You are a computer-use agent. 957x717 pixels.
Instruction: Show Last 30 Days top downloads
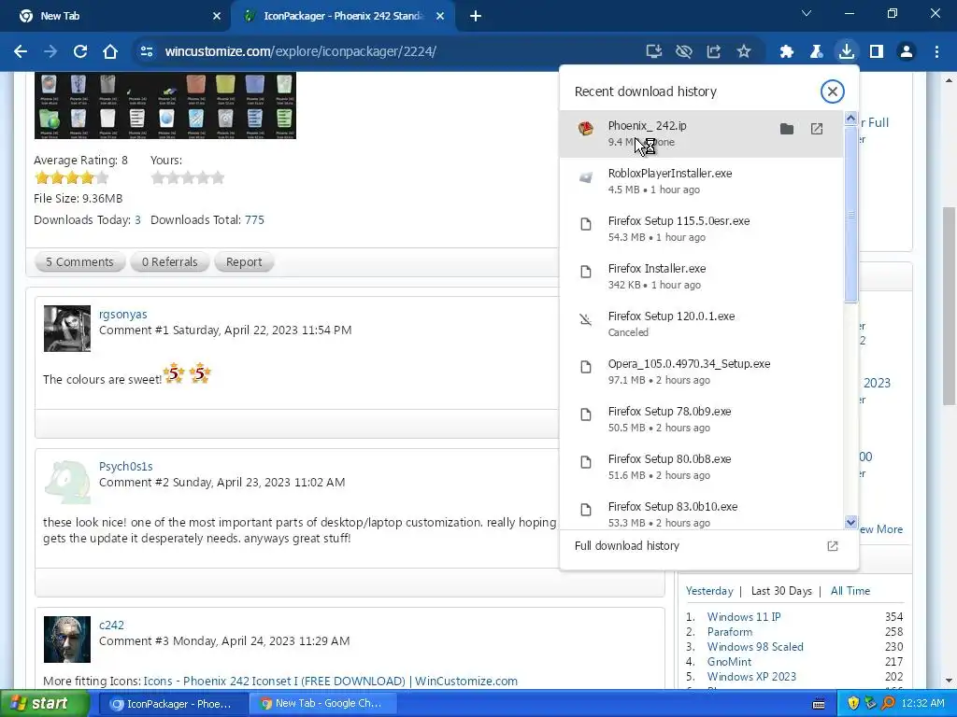click(x=781, y=591)
